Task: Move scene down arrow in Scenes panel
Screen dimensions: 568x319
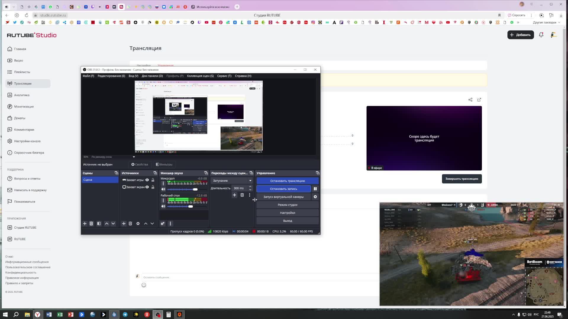Action: point(113,224)
